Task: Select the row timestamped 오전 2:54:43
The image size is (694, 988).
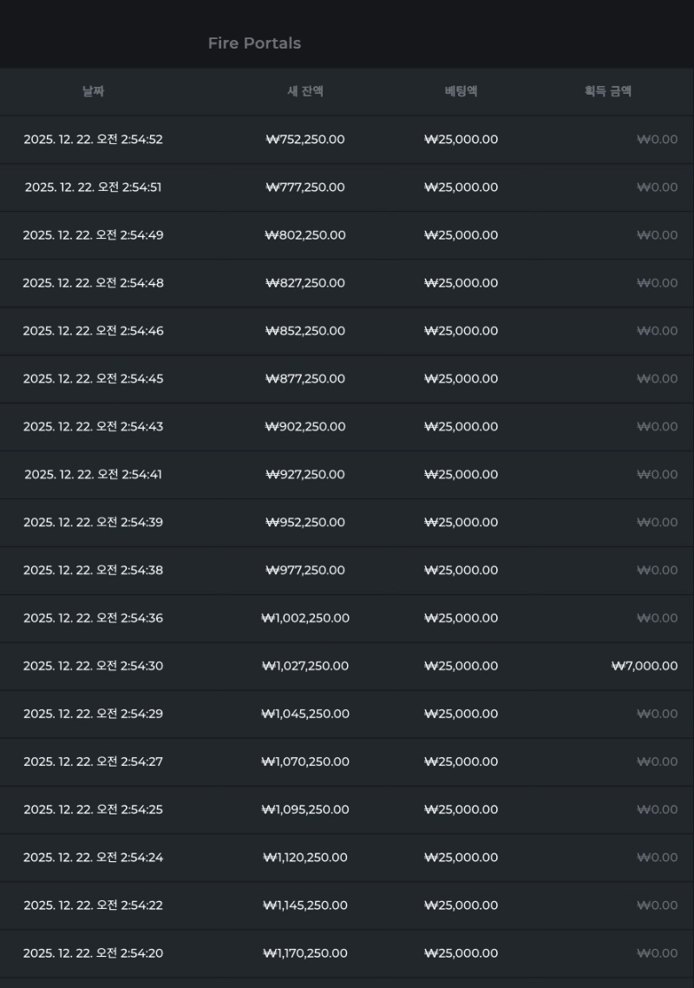Action: pos(93,426)
